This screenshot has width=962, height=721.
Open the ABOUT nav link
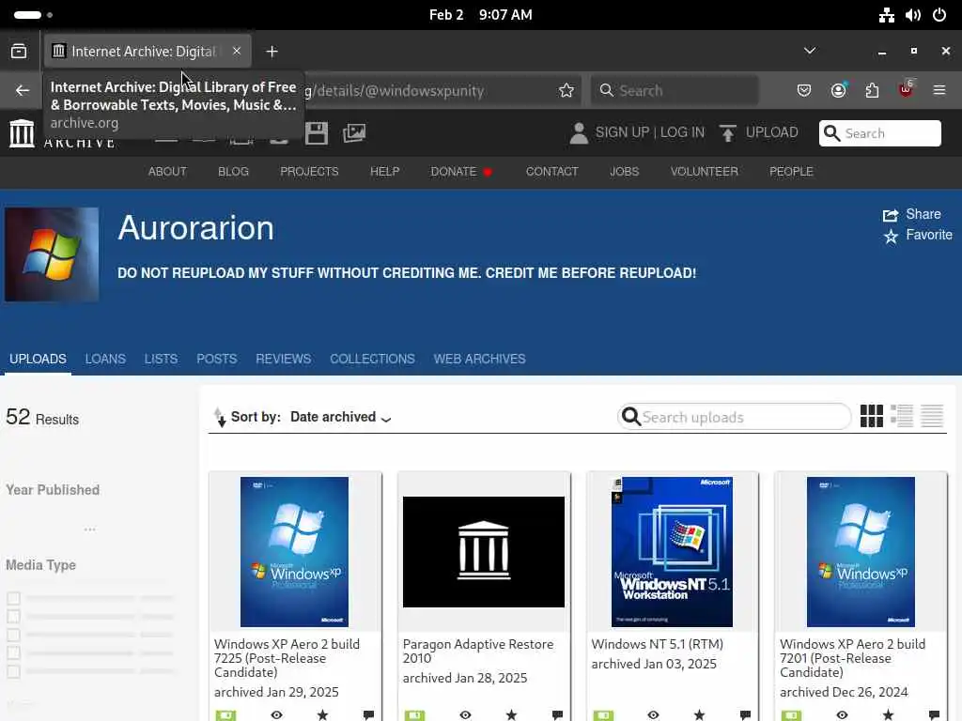[x=167, y=172]
